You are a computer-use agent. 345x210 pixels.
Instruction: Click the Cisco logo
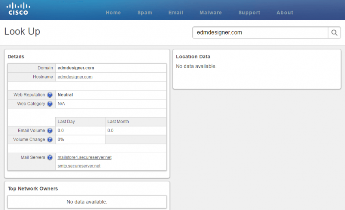tap(18, 9)
